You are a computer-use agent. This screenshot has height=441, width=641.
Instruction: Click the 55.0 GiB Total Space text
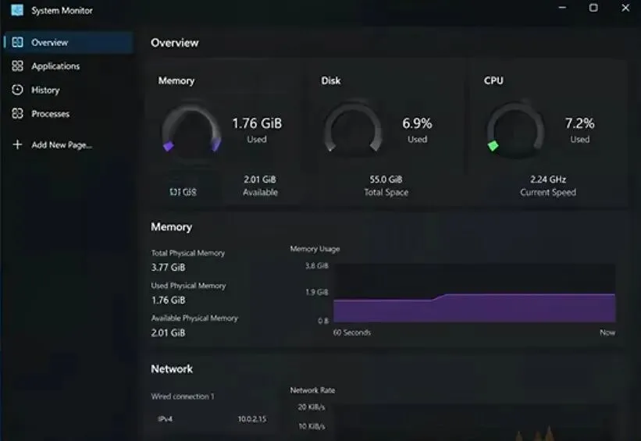(x=386, y=186)
